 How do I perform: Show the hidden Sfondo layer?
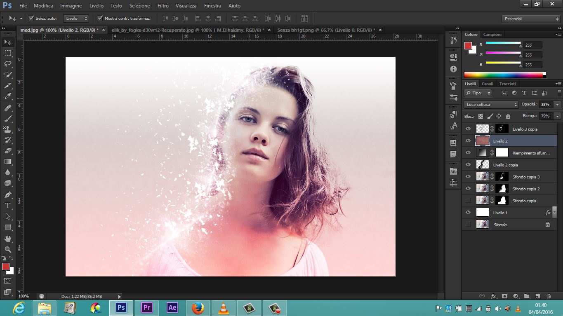click(x=468, y=225)
